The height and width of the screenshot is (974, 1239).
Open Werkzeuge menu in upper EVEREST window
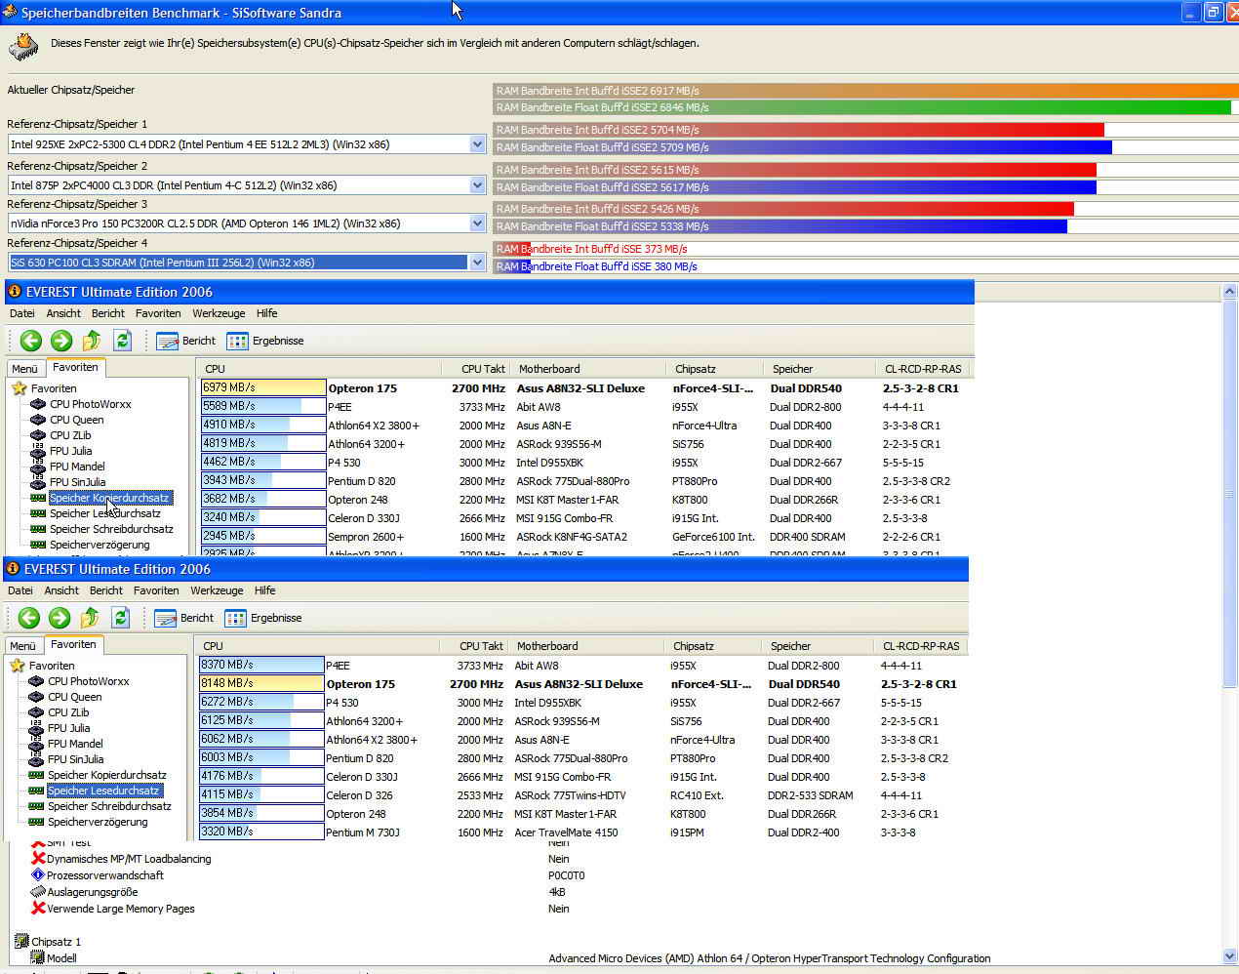coord(219,313)
